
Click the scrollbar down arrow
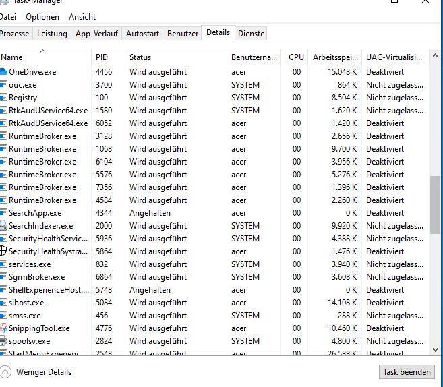pos(435,350)
